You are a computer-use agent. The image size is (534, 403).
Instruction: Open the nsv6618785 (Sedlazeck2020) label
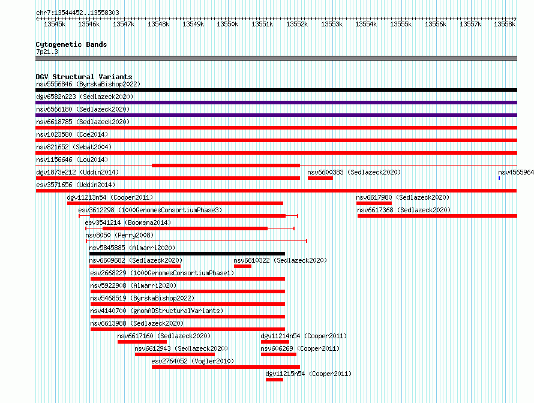tap(83, 122)
